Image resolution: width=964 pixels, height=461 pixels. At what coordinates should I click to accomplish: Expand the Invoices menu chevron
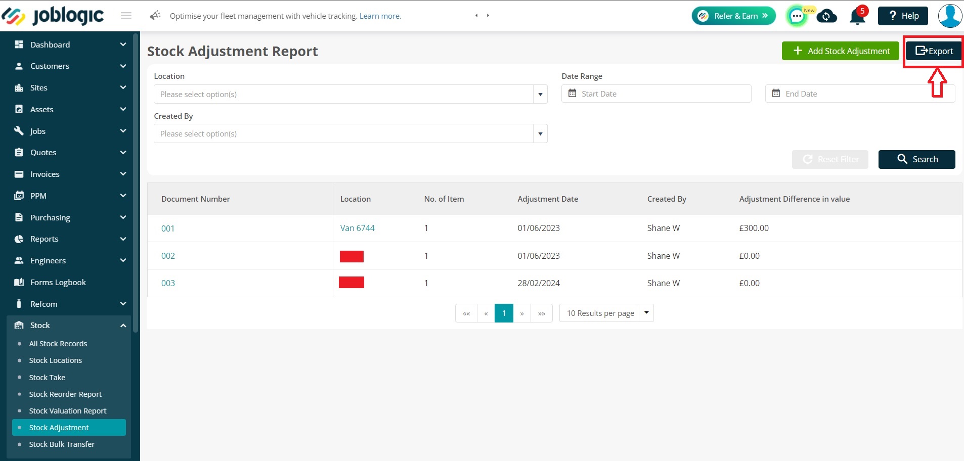[x=123, y=174]
